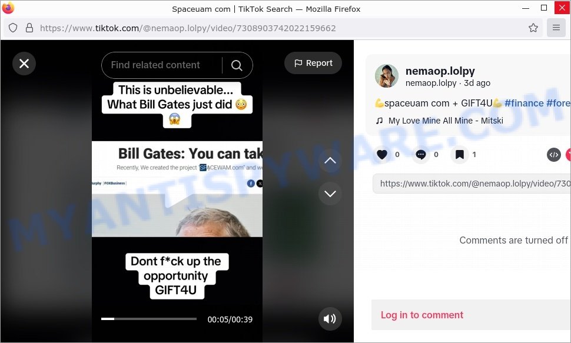The image size is (571, 343).
Task: Report this video using flag button
Action: 313,63
